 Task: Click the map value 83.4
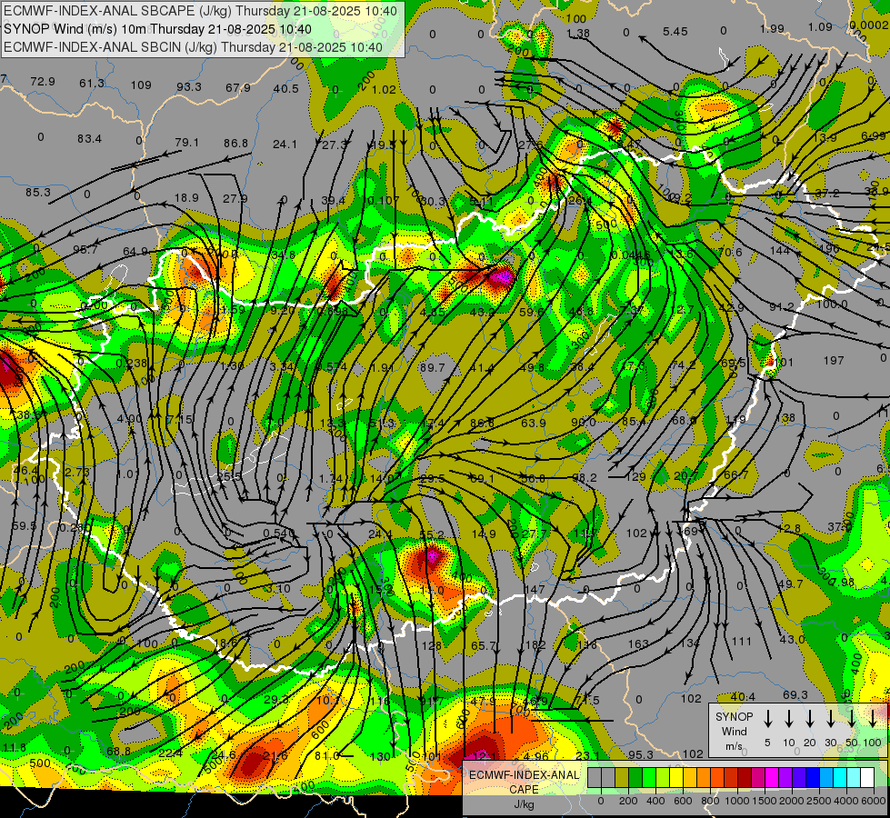(x=89, y=138)
